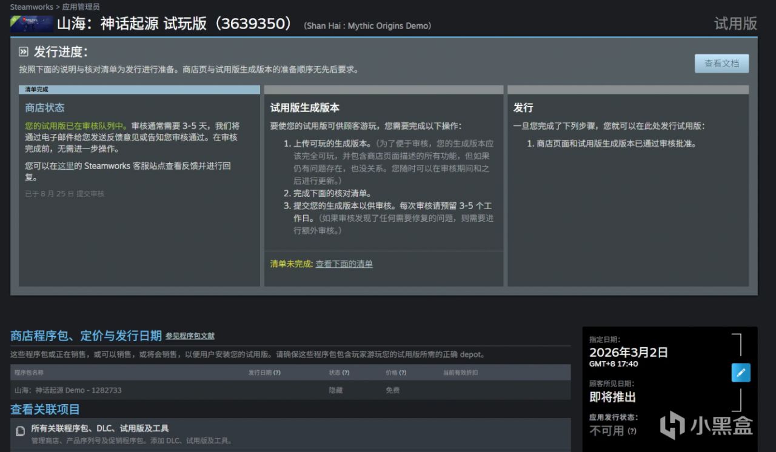Click the GMT+8 17:40 time text
The width and height of the screenshot is (776, 452).
(x=614, y=364)
